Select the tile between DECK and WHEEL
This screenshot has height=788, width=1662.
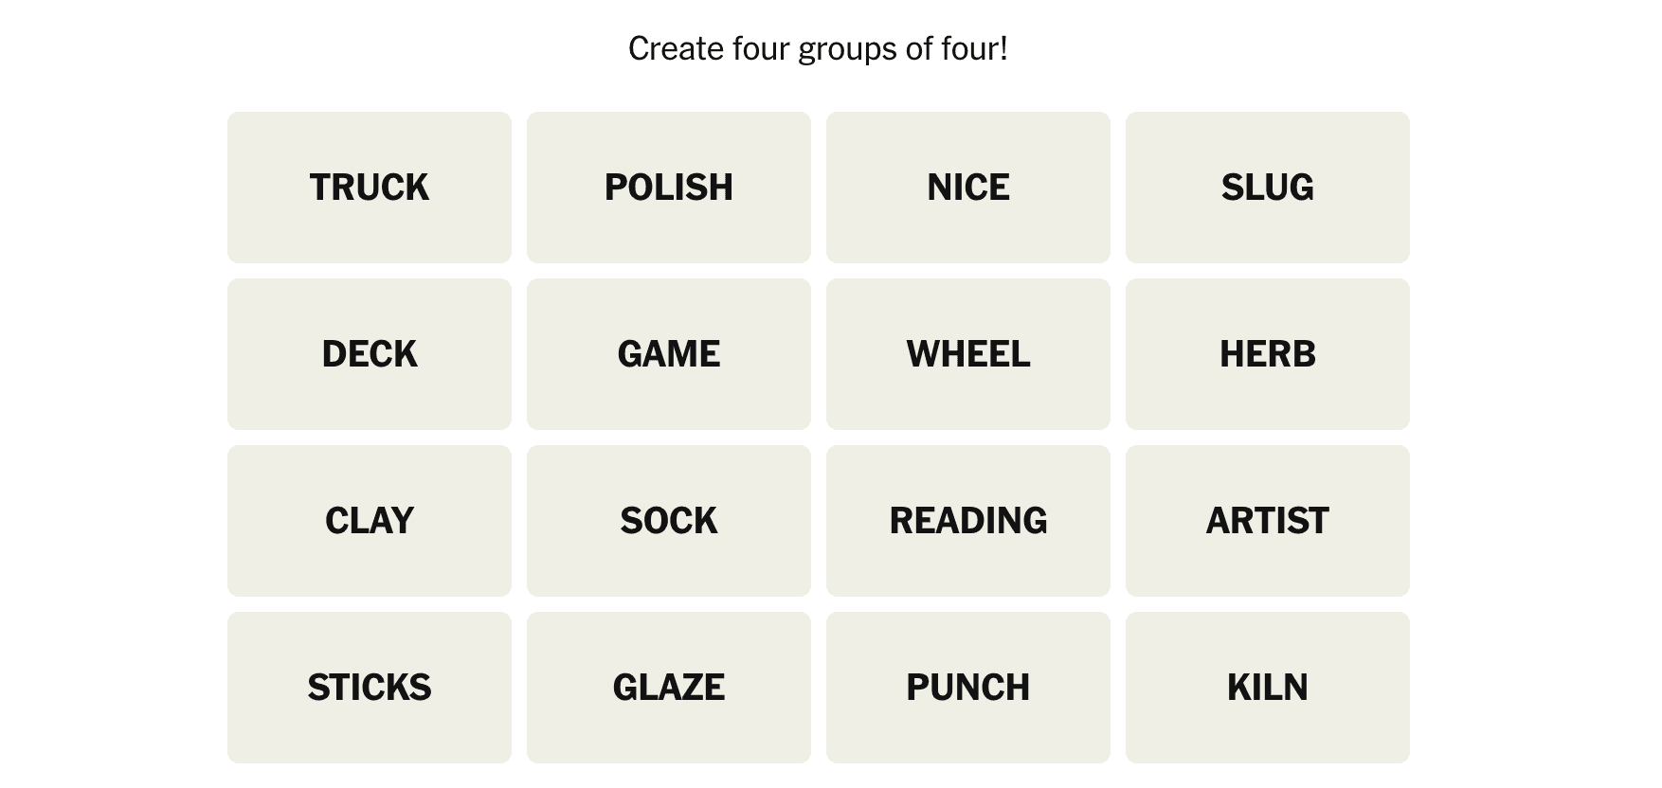669,354
